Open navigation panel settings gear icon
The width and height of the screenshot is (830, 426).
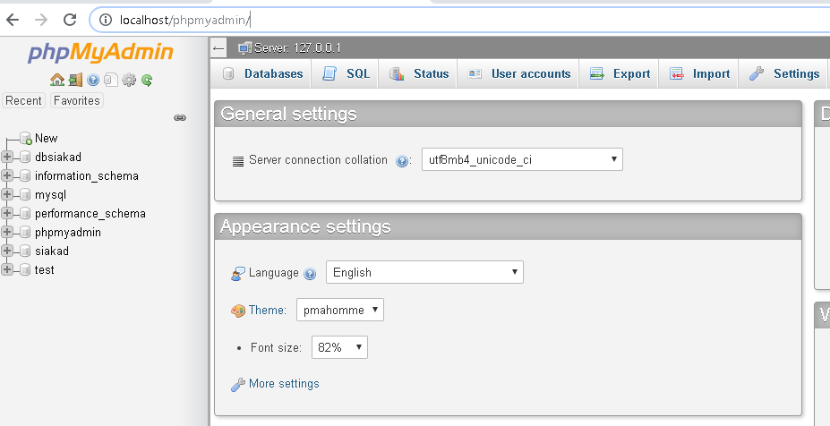click(x=129, y=80)
